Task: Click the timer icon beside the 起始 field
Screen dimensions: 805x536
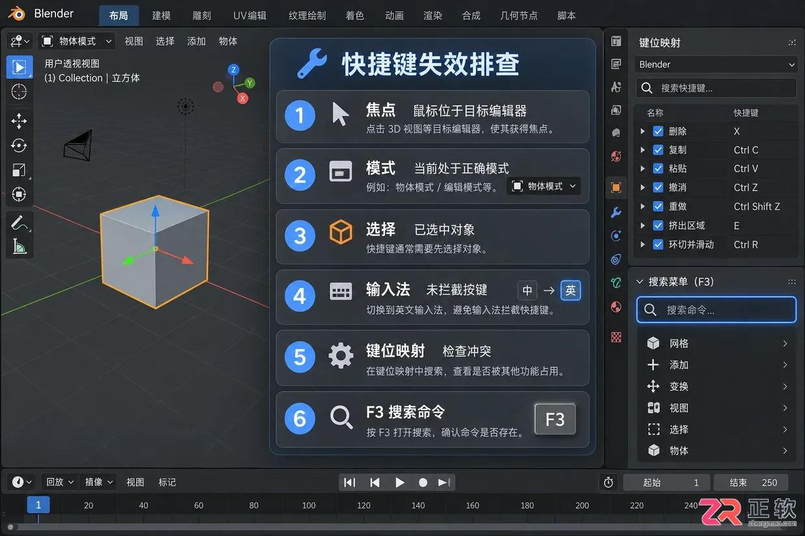Action: (x=609, y=482)
